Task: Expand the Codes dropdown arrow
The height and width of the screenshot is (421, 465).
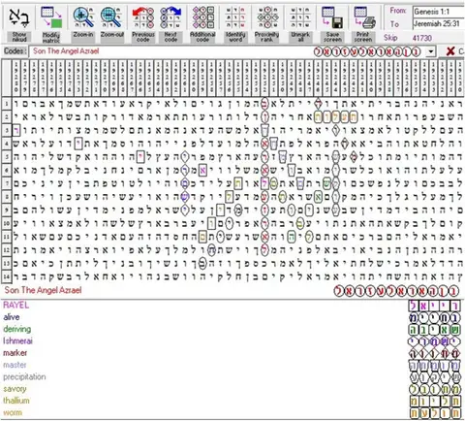Action: click(x=430, y=51)
